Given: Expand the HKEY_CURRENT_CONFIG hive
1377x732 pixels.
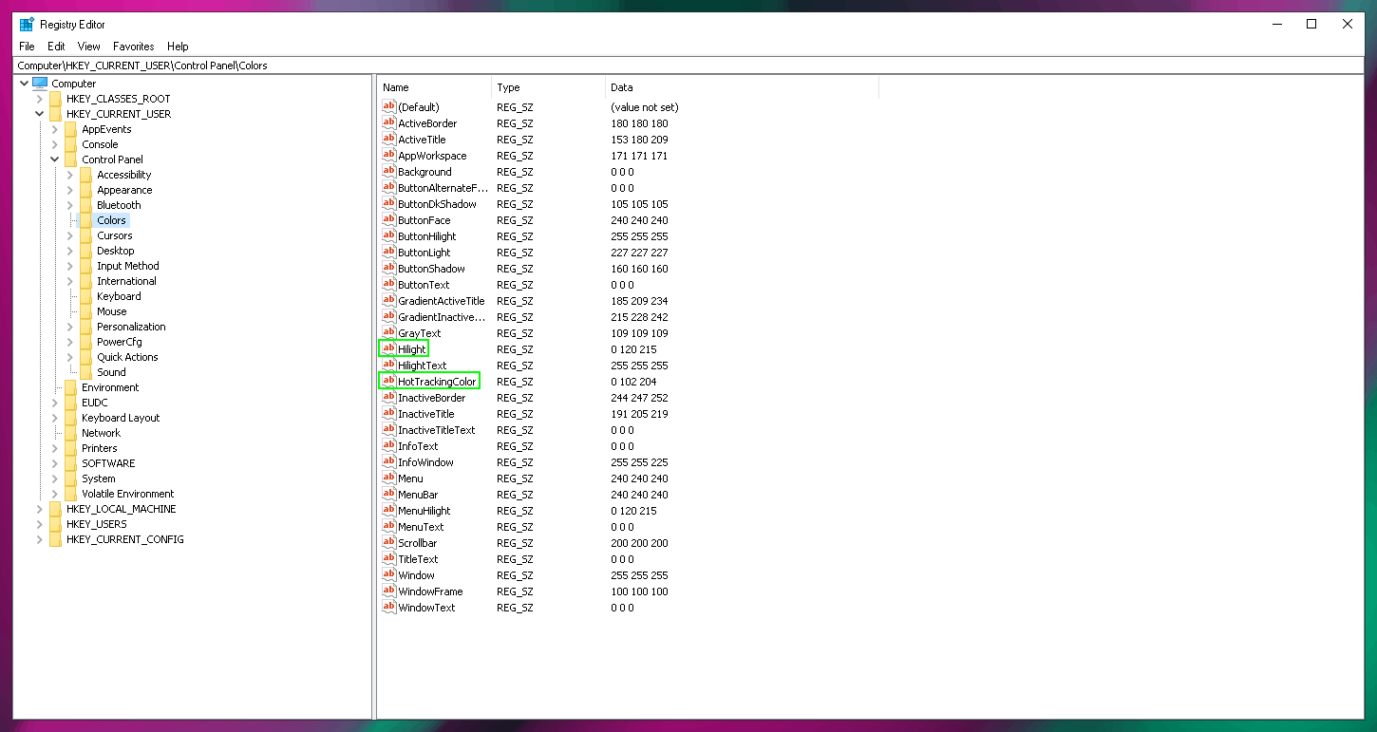Looking at the screenshot, I should coord(40,539).
